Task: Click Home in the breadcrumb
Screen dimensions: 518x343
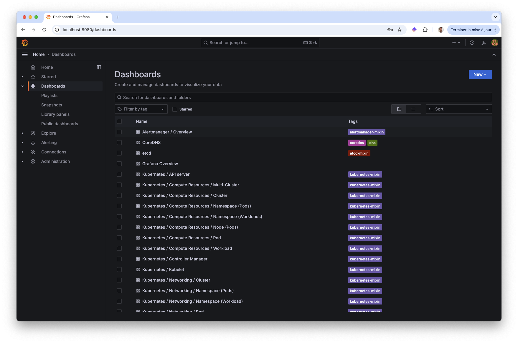Action: (x=39, y=54)
